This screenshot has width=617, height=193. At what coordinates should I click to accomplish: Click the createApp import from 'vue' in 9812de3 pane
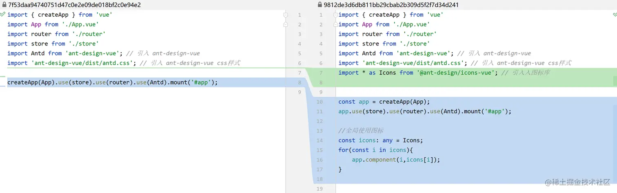(391, 15)
